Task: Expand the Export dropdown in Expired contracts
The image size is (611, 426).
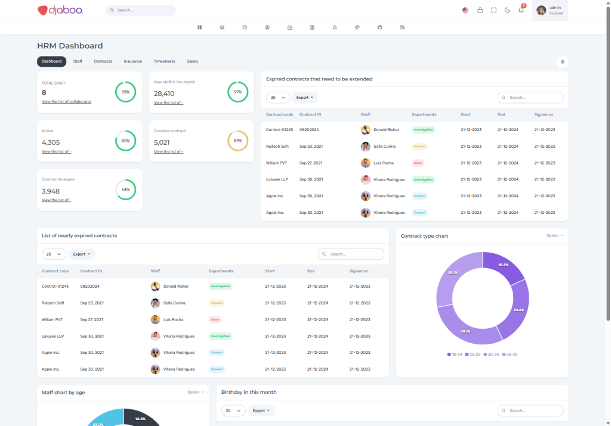Action: click(x=305, y=97)
